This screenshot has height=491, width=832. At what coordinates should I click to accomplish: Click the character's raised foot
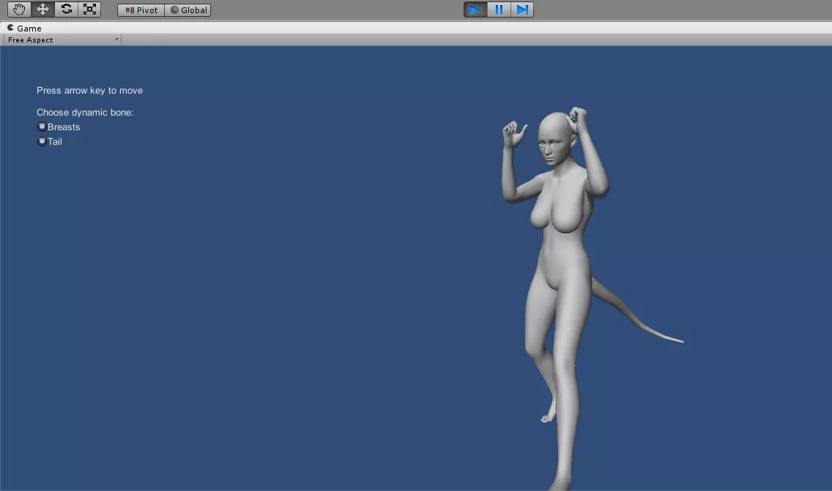tap(546, 417)
